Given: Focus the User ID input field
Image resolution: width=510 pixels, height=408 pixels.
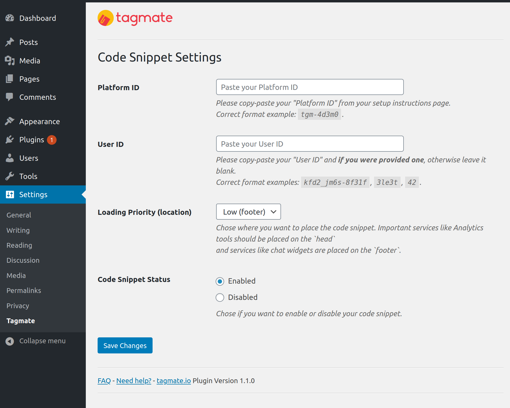Looking at the screenshot, I should coord(310,144).
